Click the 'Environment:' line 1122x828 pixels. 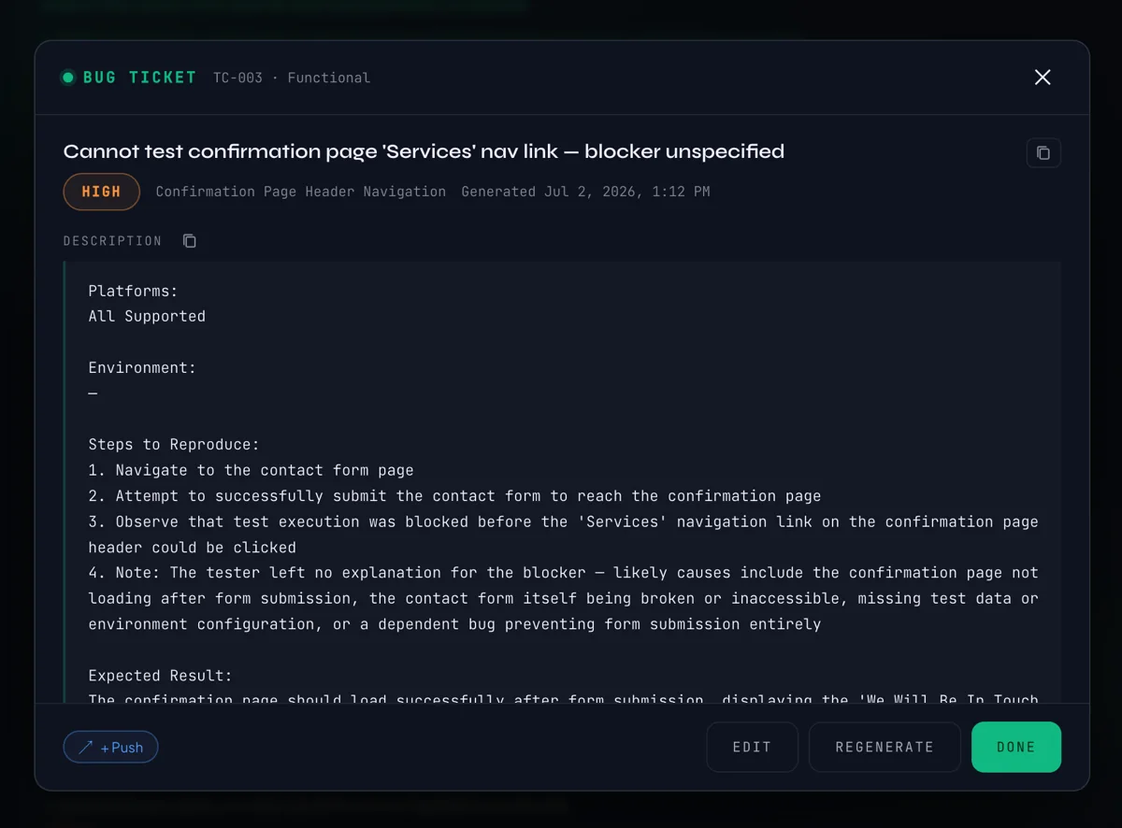[142, 368]
